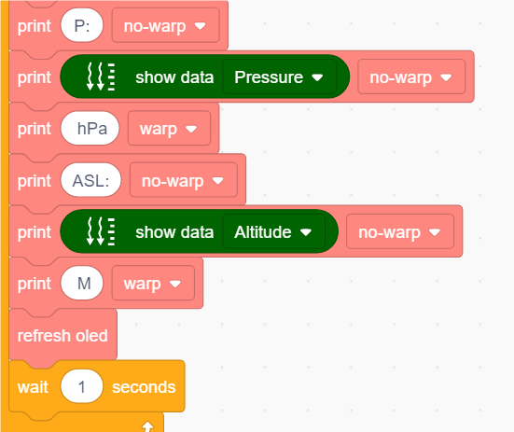The width and height of the screenshot is (514, 432).
Task: Open warp dropdown in the hPa print block
Action: point(169,129)
